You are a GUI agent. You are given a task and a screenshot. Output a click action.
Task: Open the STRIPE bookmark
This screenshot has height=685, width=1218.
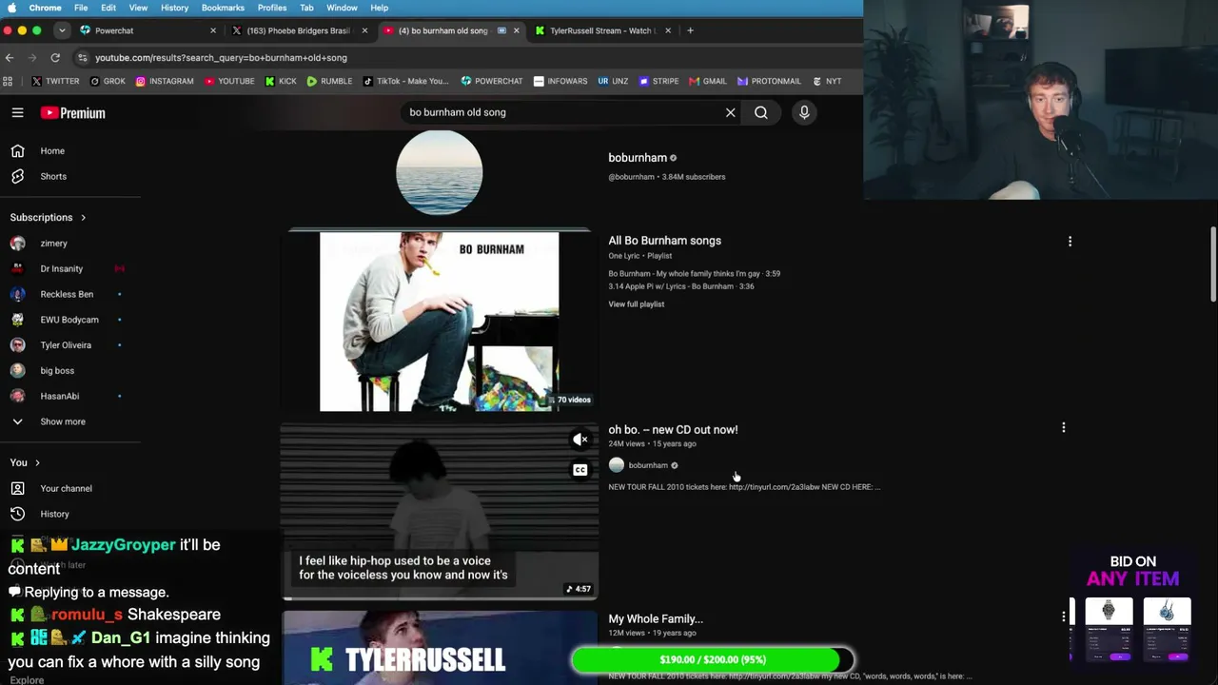[x=658, y=81]
